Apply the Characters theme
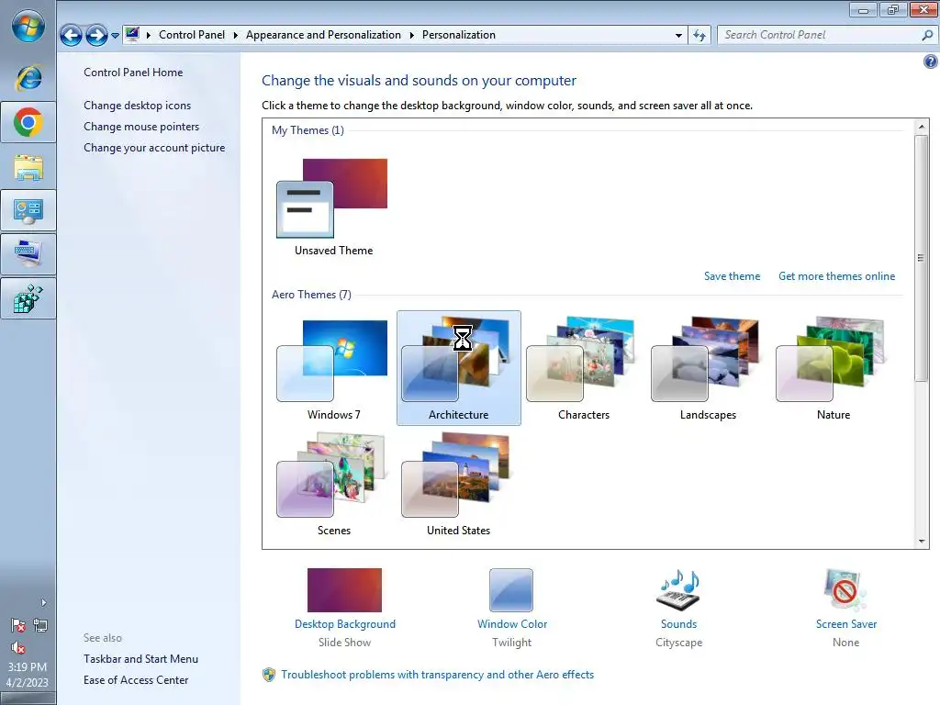The width and height of the screenshot is (940, 705). pyautogui.click(x=583, y=368)
